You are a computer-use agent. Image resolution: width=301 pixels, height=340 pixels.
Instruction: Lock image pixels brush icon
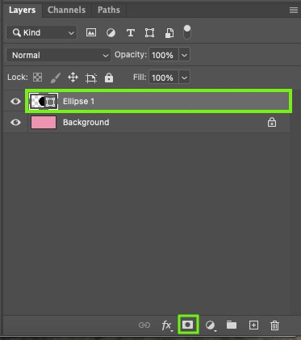[x=56, y=78]
